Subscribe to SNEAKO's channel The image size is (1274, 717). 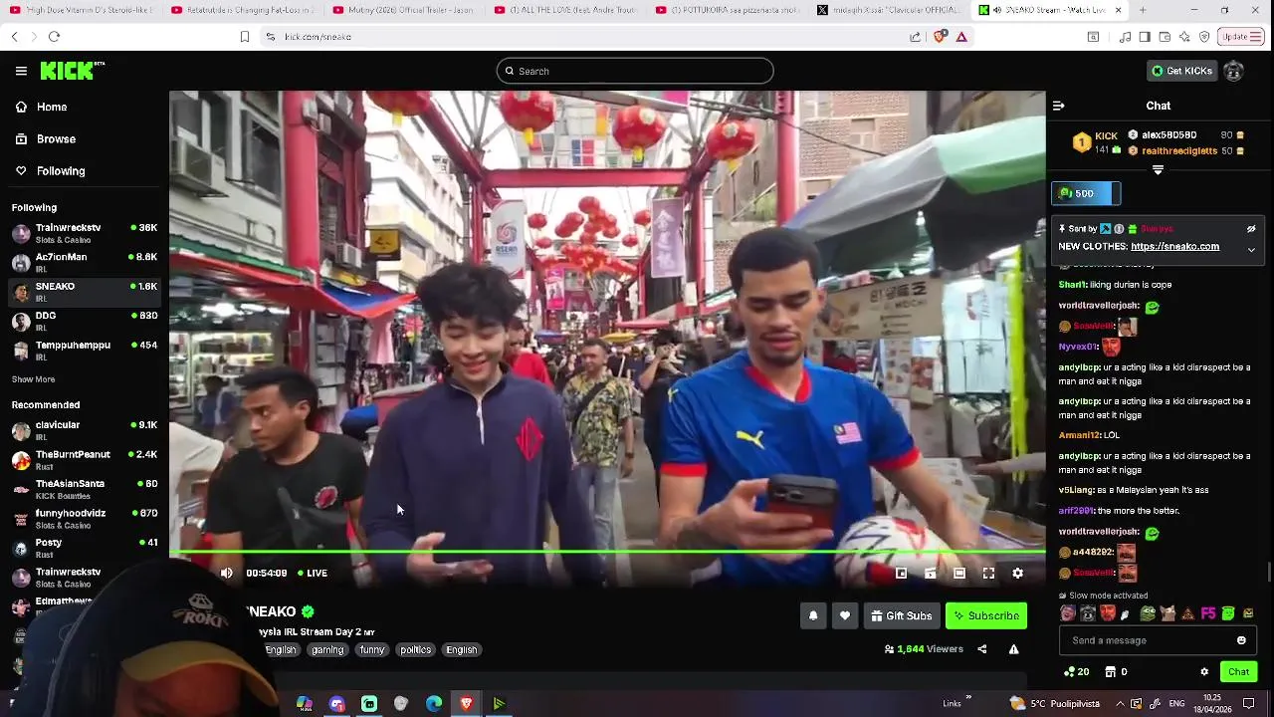(x=986, y=615)
